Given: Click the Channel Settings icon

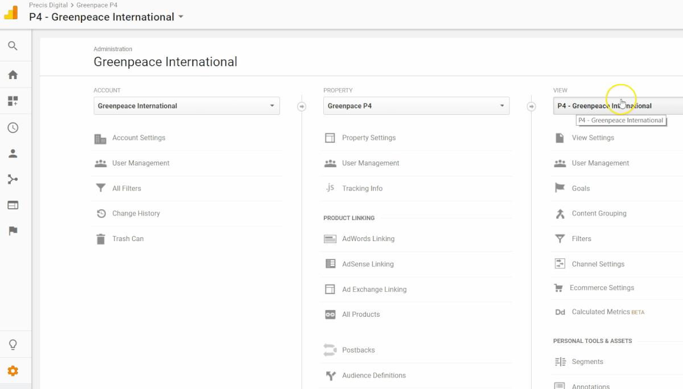Looking at the screenshot, I should click(x=560, y=264).
